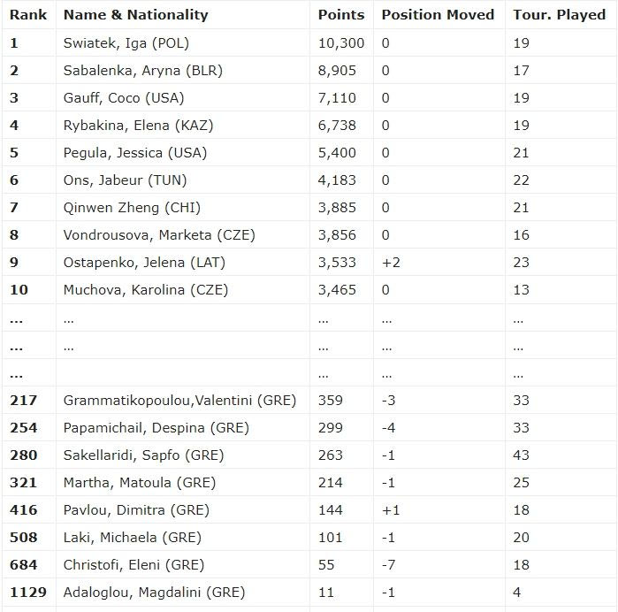
Task: Click the Name & Nationality column header
Action: pyautogui.click(x=135, y=15)
